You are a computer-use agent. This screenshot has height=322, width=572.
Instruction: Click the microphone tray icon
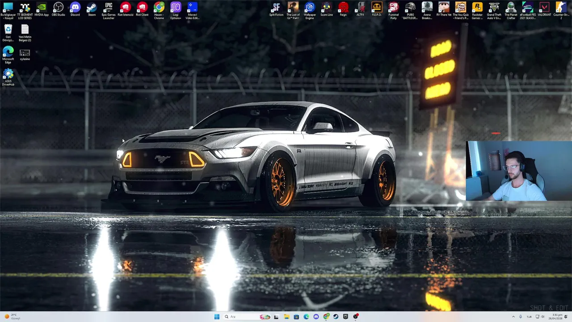click(x=521, y=317)
